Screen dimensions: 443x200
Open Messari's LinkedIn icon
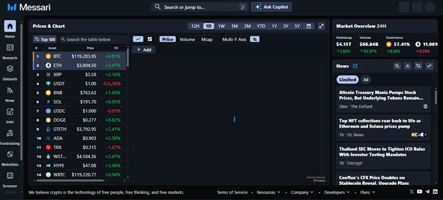coord(435,191)
